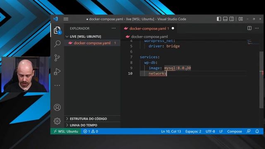Click the VS Code logo icon
265x149 pixels.
(55, 19)
